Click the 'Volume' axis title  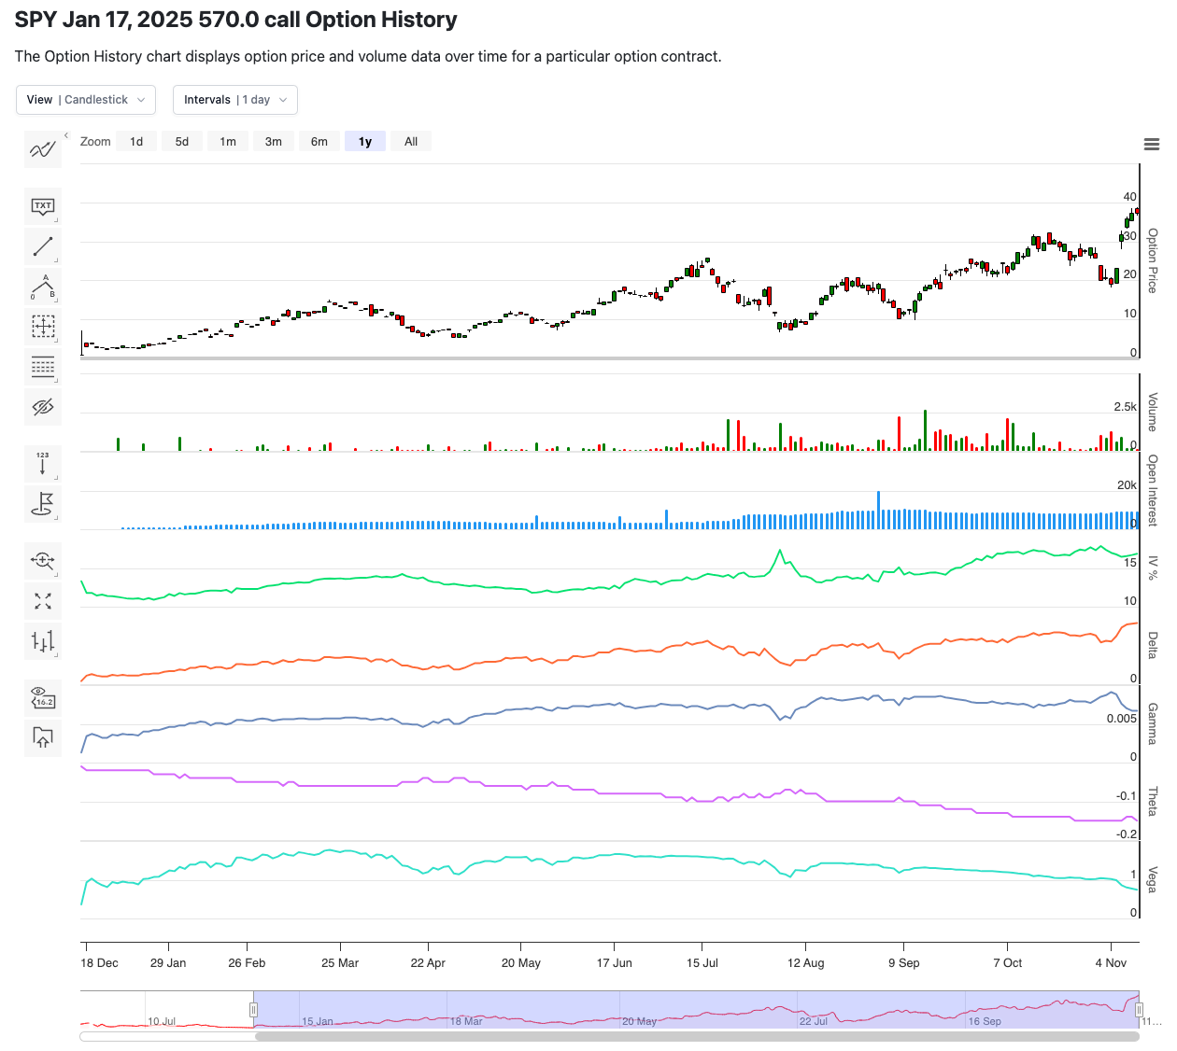[1153, 412]
